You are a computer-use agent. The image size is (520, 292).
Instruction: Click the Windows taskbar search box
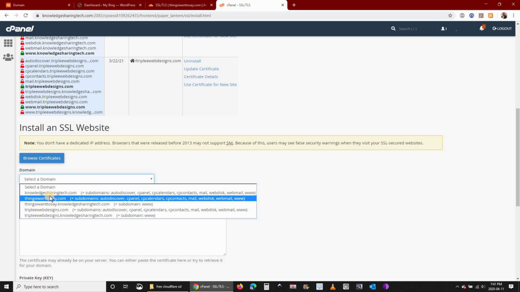point(60,287)
